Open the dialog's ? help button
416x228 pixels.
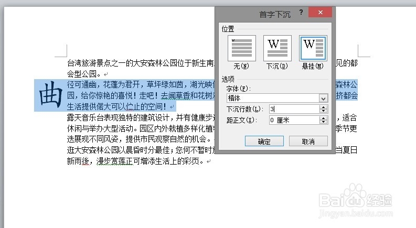301,12
